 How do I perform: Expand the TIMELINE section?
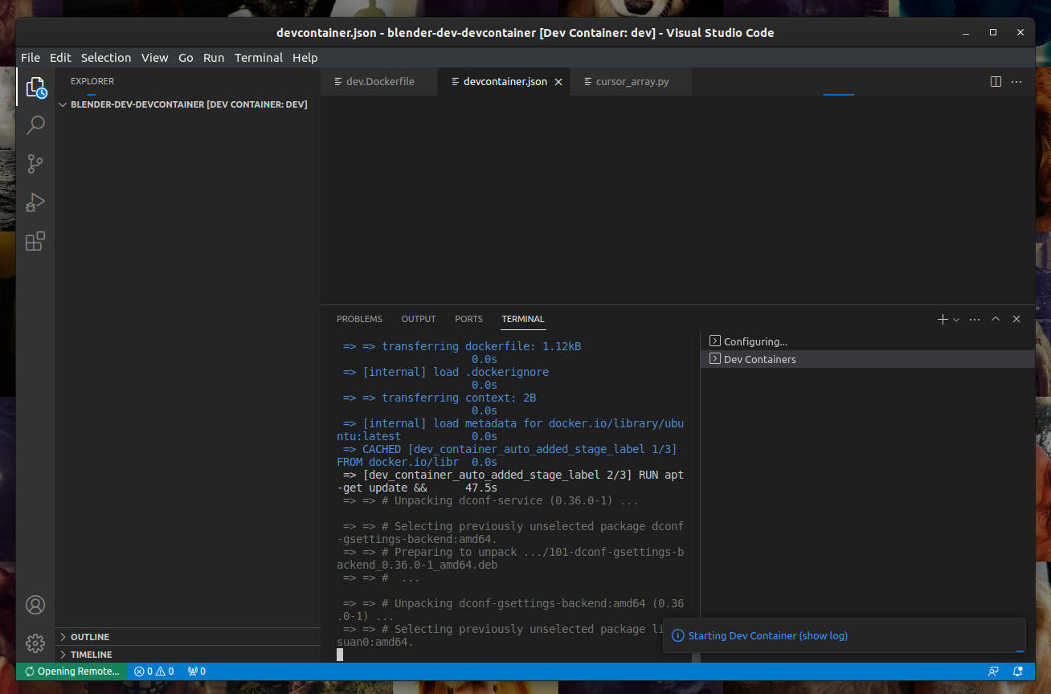(x=187, y=655)
